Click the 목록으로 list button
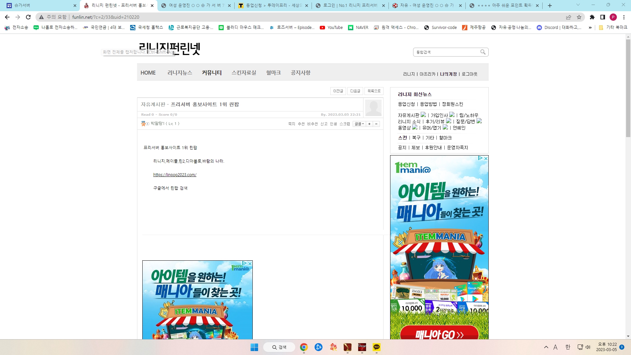The image size is (631, 355). pos(374,91)
